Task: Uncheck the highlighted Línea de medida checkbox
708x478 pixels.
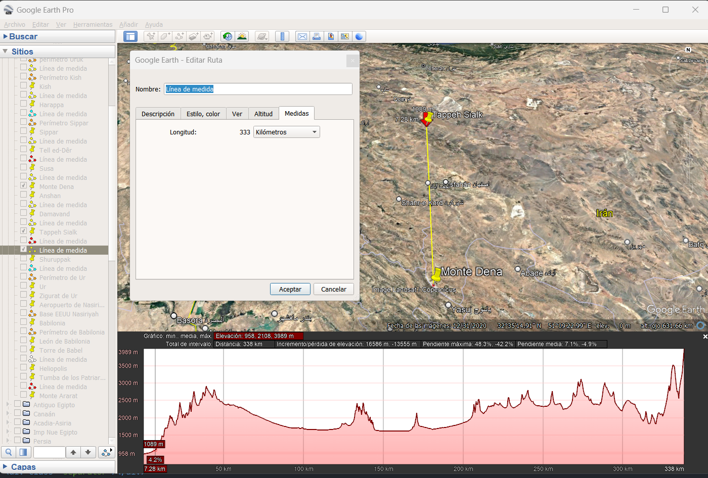Action: (x=24, y=249)
